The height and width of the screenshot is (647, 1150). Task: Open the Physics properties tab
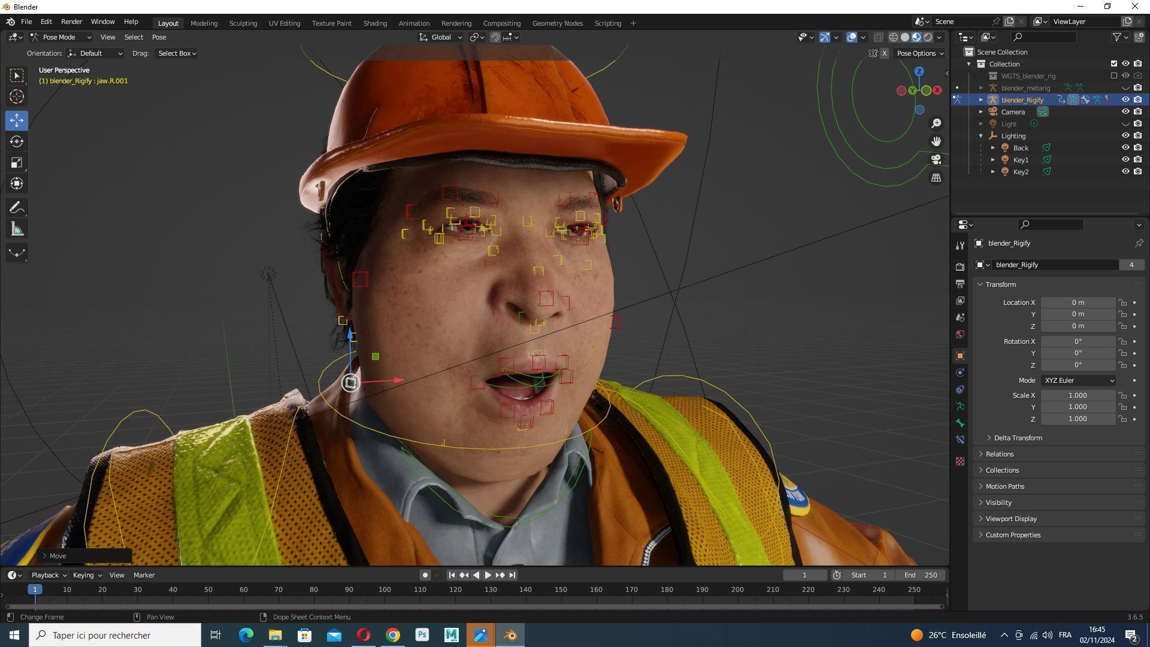tap(960, 373)
